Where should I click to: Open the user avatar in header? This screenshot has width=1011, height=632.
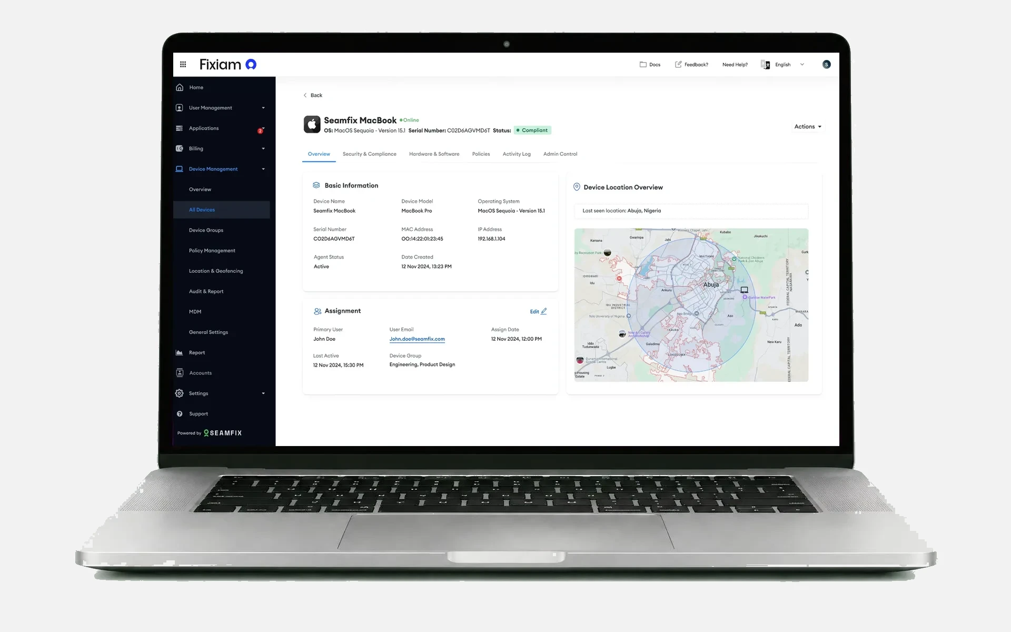coord(826,64)
